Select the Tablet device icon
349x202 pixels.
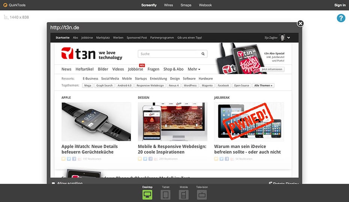pos(165,195)
